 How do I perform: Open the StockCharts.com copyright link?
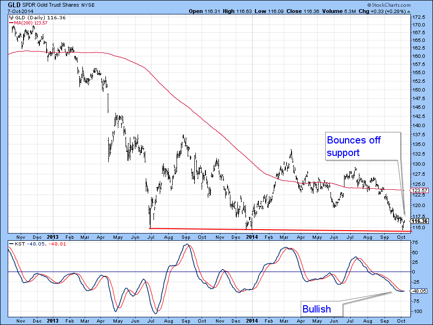click(389, 5)
